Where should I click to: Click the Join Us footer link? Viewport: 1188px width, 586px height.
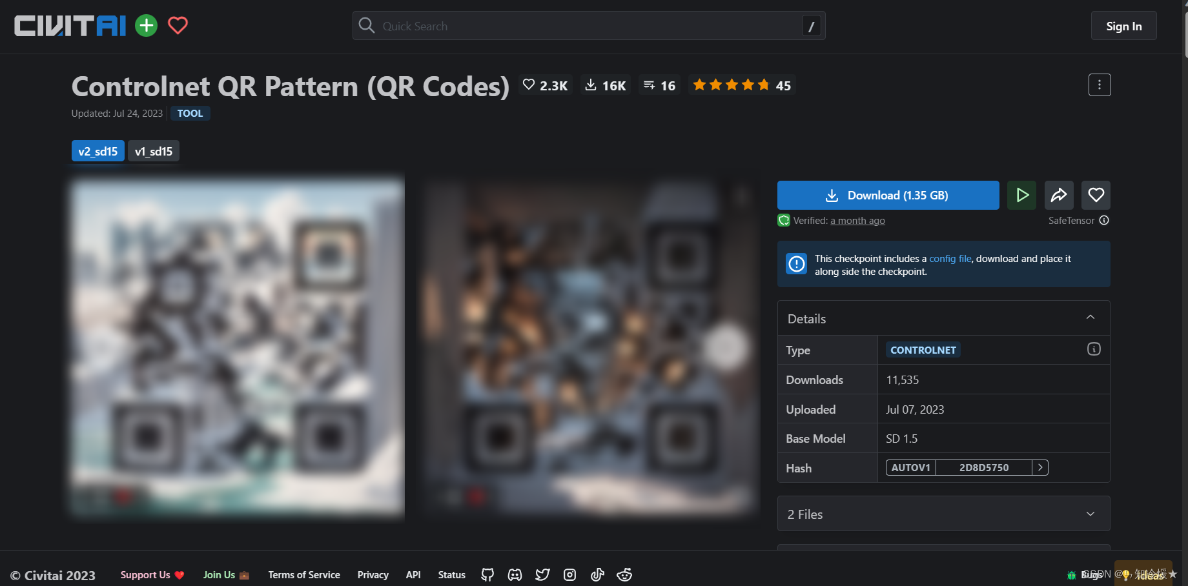tap(226, 575)
